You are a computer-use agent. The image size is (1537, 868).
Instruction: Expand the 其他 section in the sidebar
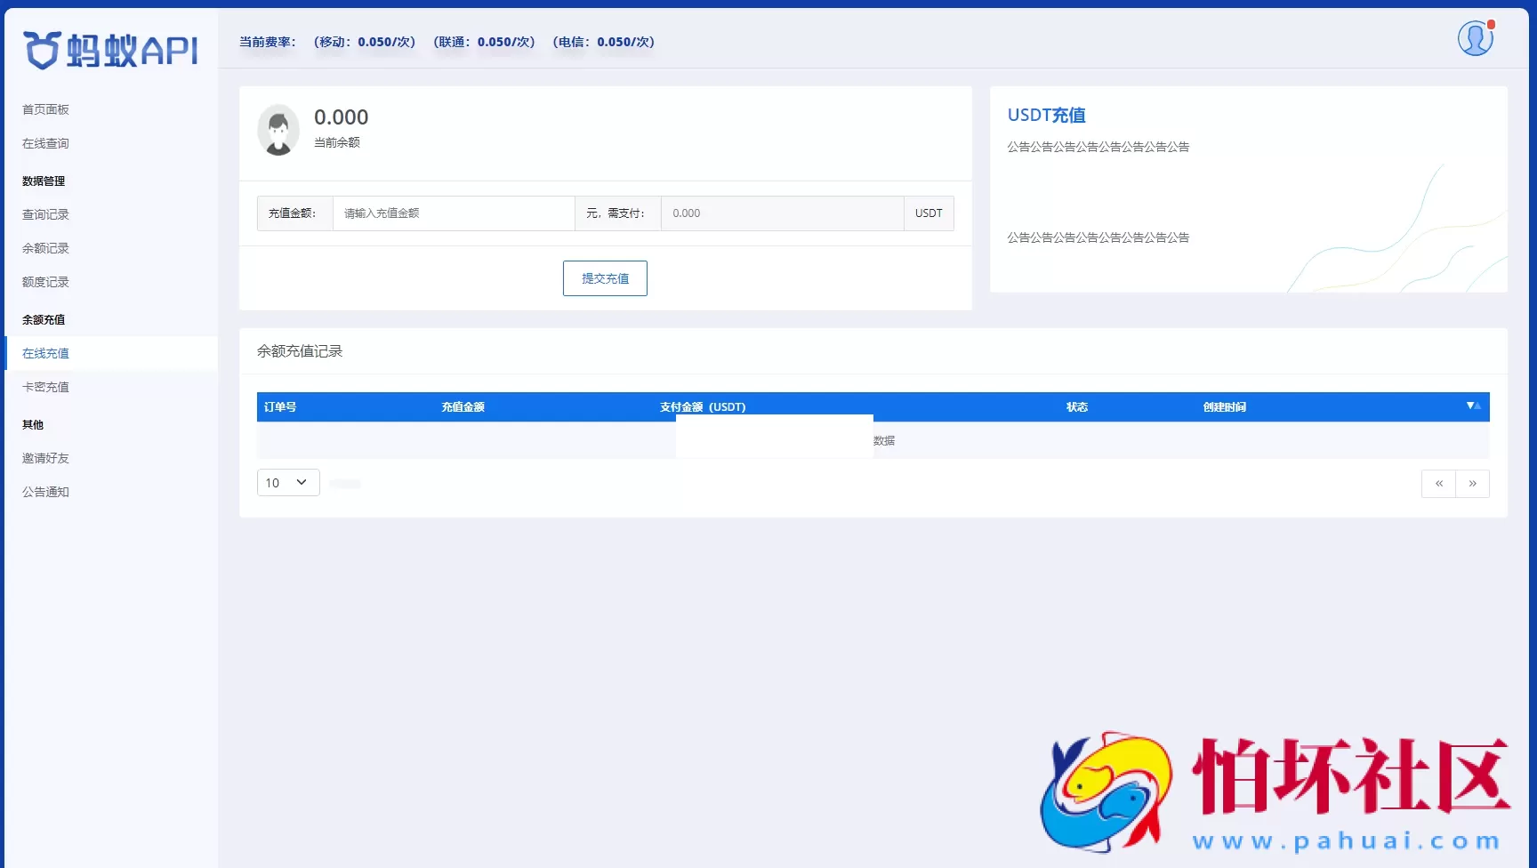coord(32,424)
